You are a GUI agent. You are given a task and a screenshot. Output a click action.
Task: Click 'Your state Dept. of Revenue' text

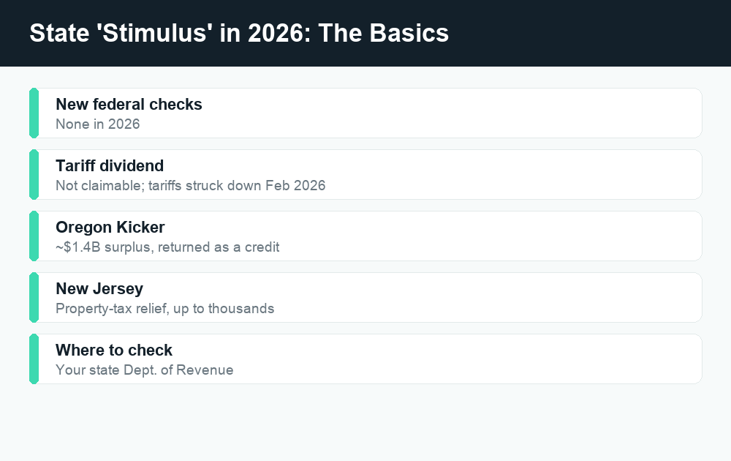pyautogui.click(x=145, y=370)
